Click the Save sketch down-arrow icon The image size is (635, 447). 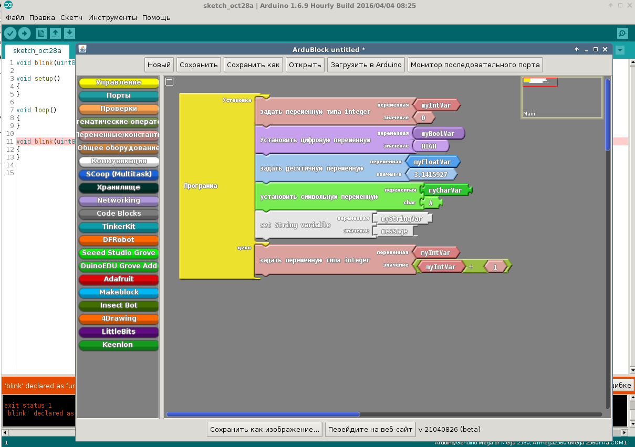pyautogui.click(x=69, y=33)
